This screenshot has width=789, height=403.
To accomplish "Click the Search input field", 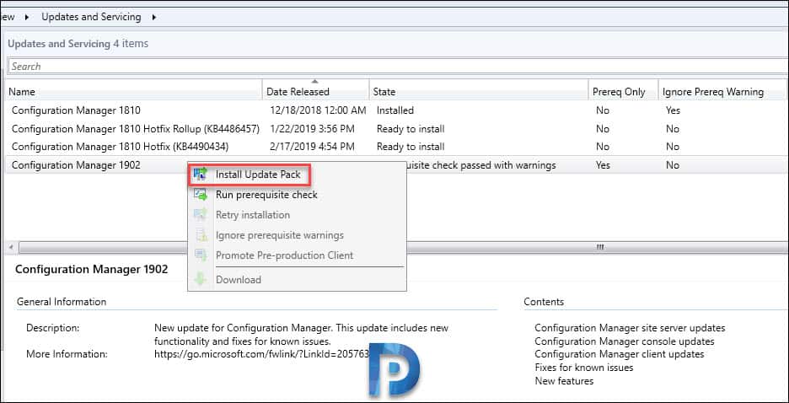I will [x=398, y=67].
